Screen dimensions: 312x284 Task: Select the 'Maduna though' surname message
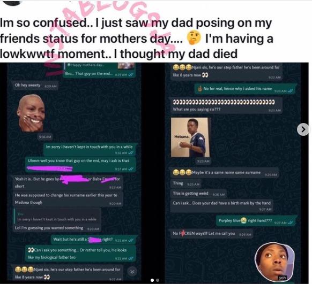click(x=68, y=198)
